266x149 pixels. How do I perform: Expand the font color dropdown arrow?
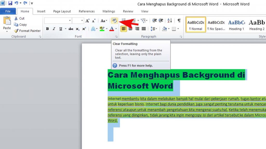click(116, 29)
